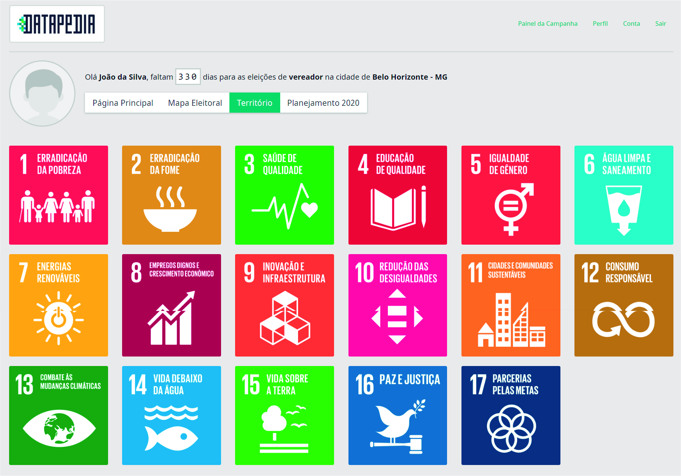Choose the Educação de Qualidade tile
This screenshot has width=681, height=476.
(x=398, y=195)
